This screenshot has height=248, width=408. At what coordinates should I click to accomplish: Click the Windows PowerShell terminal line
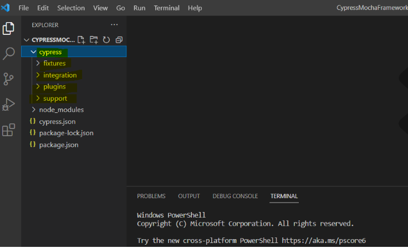point(171,215)
